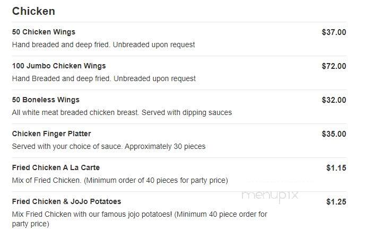Click the $1.25 price
Screen dimensions: 365x239
(x=336, y=202)
